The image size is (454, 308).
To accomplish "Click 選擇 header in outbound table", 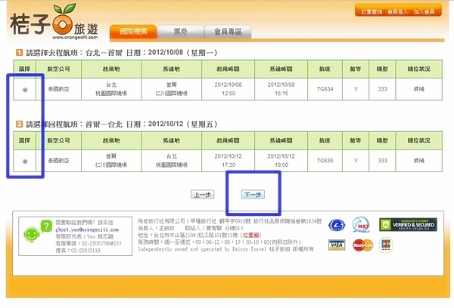I will pos(25,69).
